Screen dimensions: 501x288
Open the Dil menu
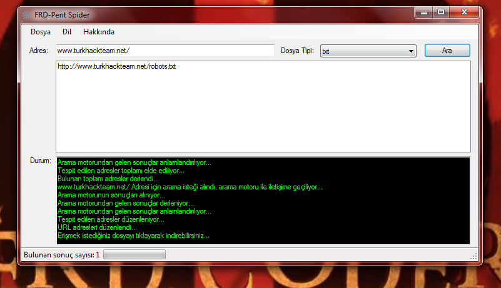(x=67, y=32)
